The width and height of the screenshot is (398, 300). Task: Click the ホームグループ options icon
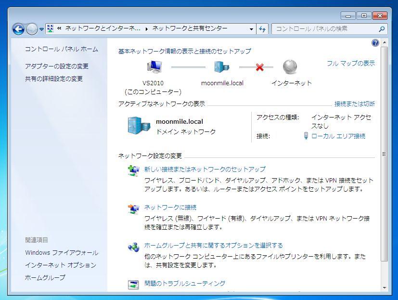[x=133, y=247]
